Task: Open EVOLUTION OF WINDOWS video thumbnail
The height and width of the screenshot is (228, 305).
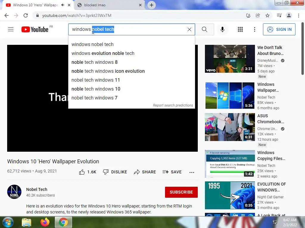Action: (230, 195)
